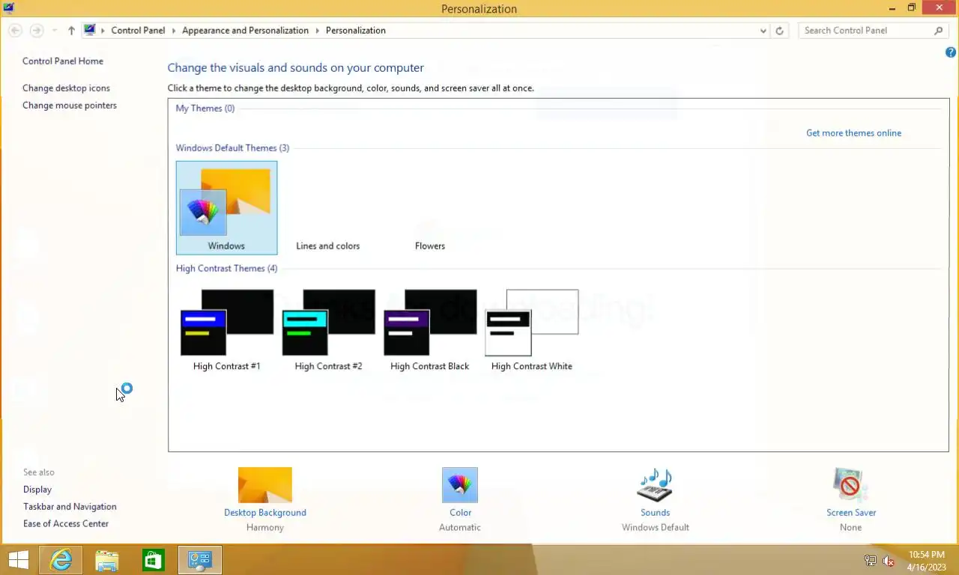The width and height of the screenshot is (959, 575).
Task: Apply the High Contrast #1 theme
Action: pos(226,329)
